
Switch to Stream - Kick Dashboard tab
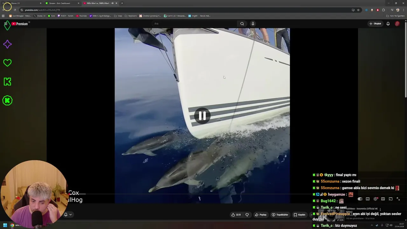[x=62, y=3]
